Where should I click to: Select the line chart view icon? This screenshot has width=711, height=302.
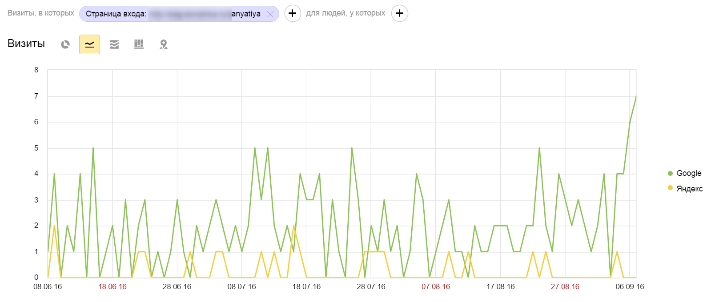tap(89, 44)
